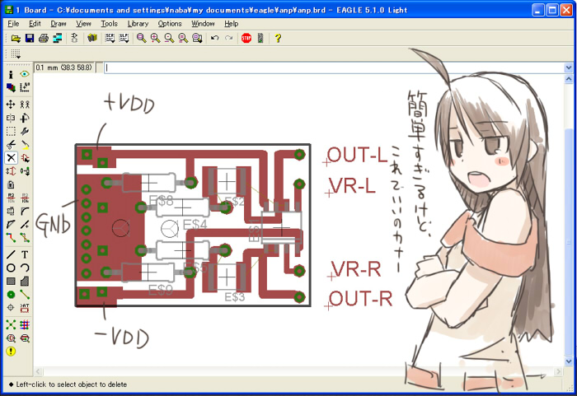Screen dimensions: 577x396
Task: Select the Value tool
Action: coord(25,198)
